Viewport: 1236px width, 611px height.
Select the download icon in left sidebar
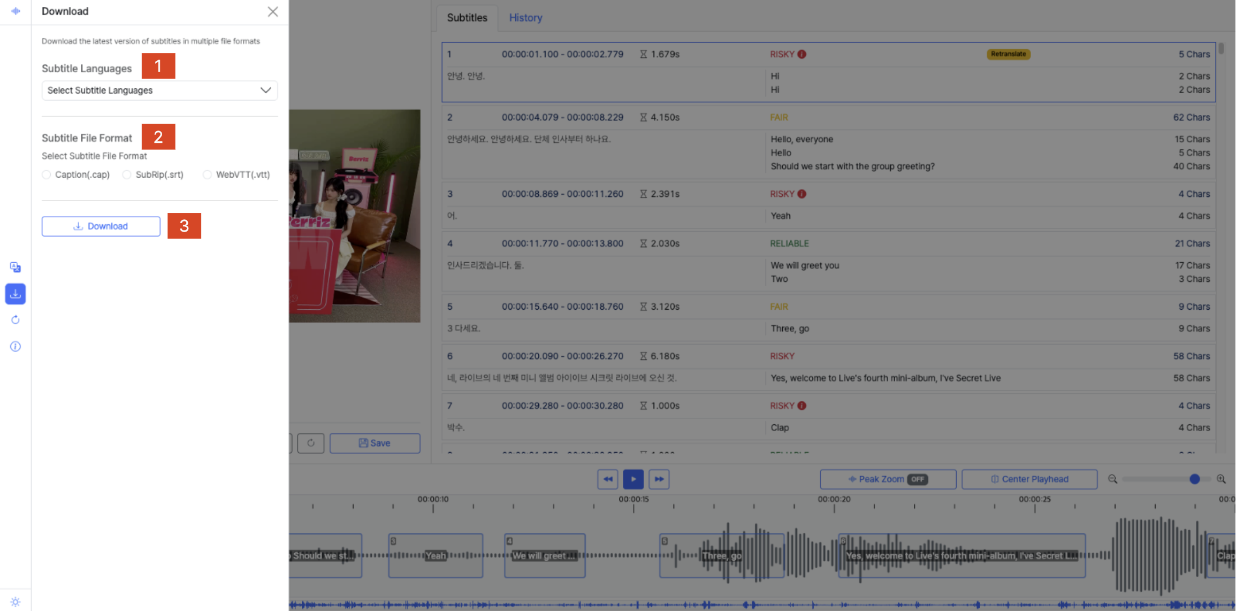15,294
